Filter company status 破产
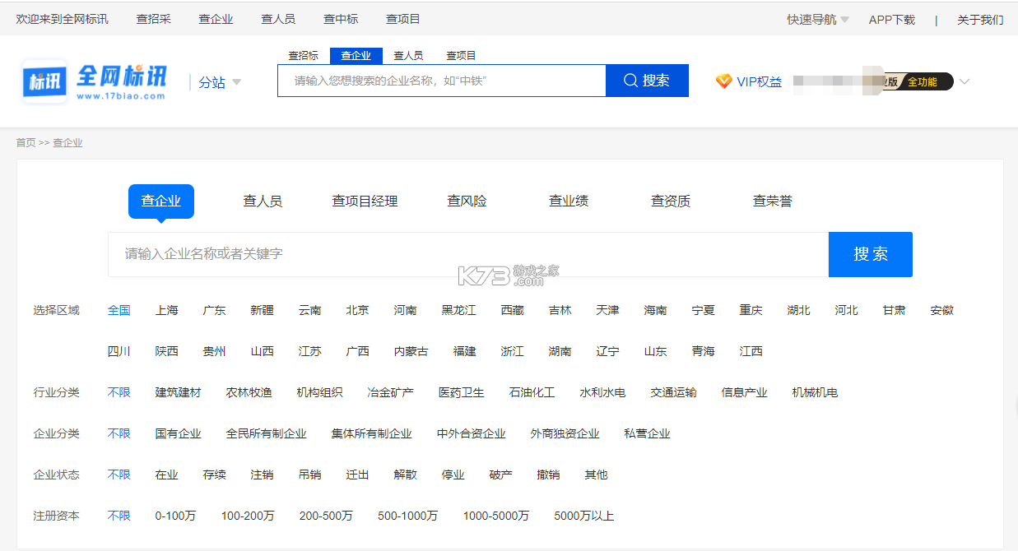 501,475
